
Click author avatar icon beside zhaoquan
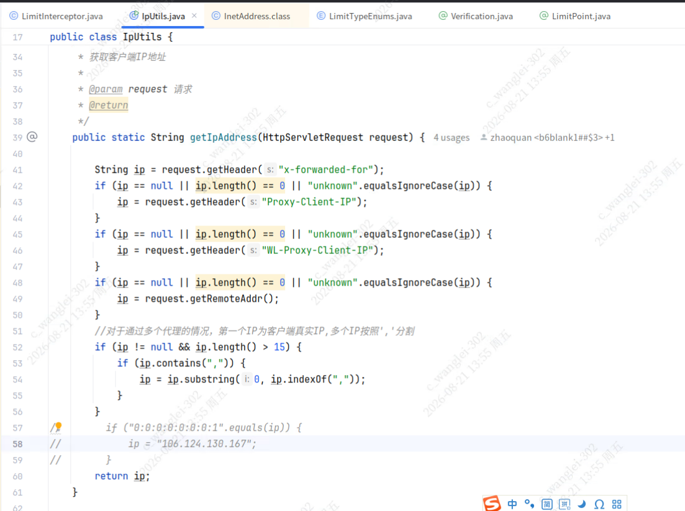[x=484, y=137]
